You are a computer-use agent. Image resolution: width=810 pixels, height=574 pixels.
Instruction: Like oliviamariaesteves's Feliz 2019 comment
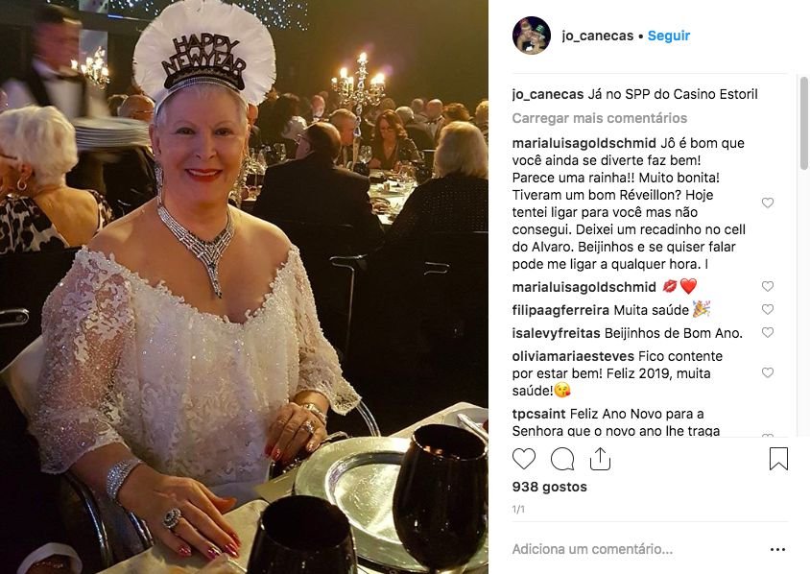(768, 372)
